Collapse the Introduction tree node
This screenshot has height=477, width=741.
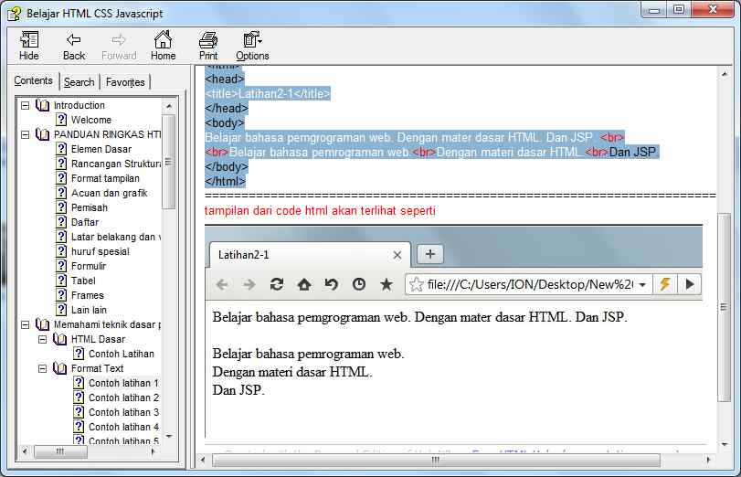[x=25, y=105]
